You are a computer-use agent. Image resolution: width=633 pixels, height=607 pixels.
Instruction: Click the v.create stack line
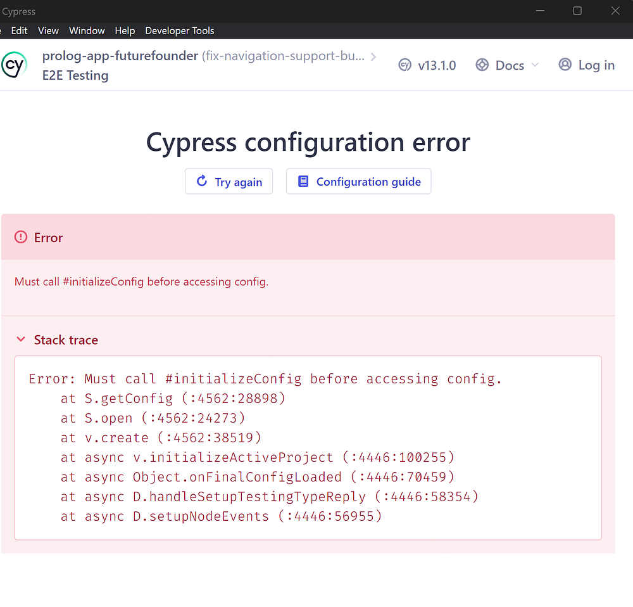[x=161, y=438]
